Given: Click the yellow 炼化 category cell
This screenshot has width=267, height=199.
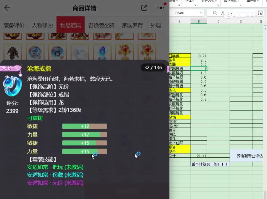Looking at the screenshot, I should tap(180, 90).
